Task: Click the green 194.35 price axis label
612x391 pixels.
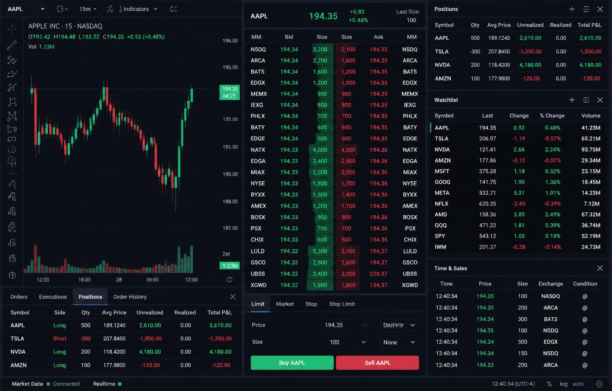Action: [x=229, y=92]
